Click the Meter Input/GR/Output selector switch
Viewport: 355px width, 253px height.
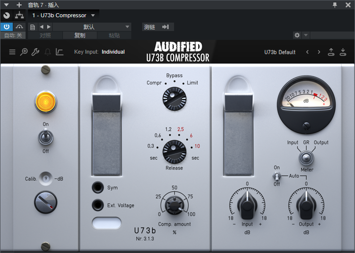click(x=306, y=158)
